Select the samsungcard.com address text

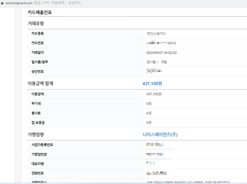click(19, 3)
